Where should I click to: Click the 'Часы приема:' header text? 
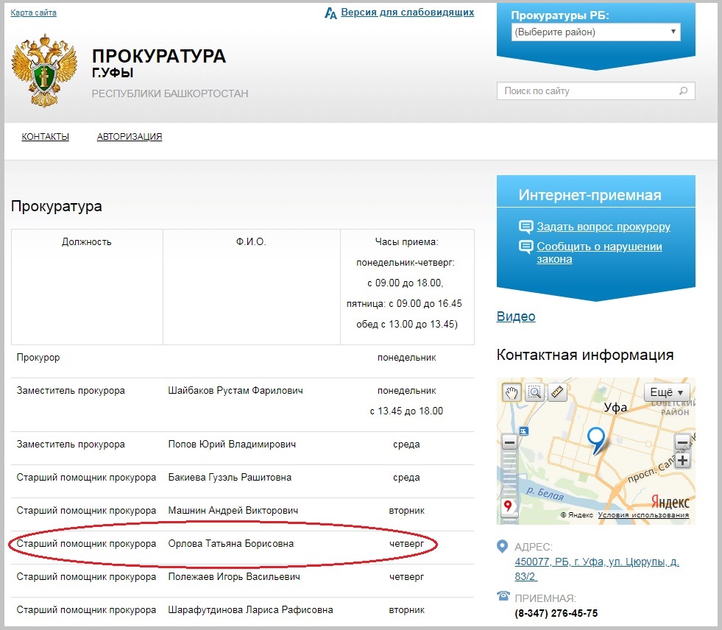[406, 242]
